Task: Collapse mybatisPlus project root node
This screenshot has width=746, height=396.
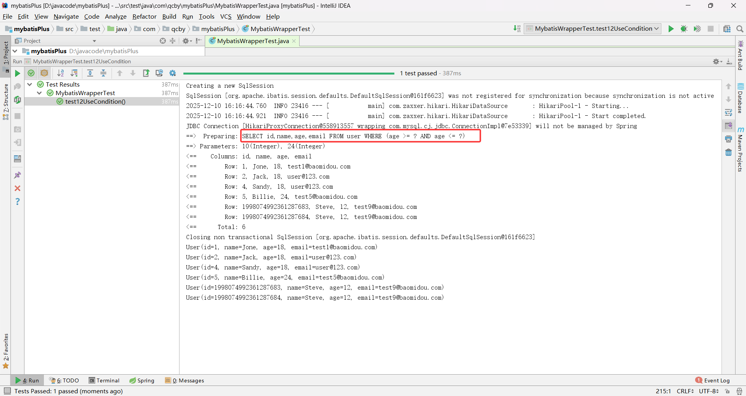Action: tap(15, 51)
